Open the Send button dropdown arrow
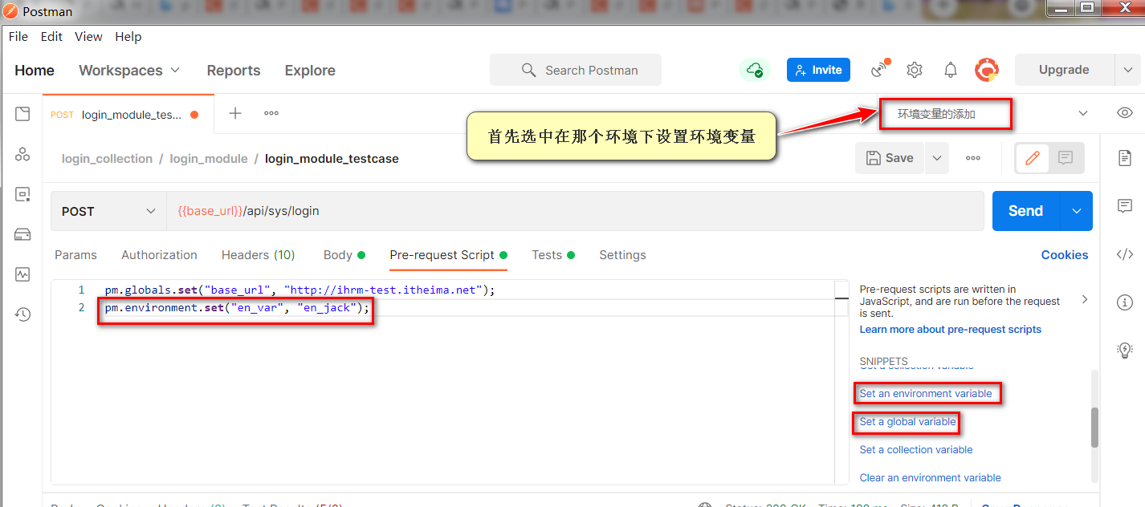 coord(1077,211)
